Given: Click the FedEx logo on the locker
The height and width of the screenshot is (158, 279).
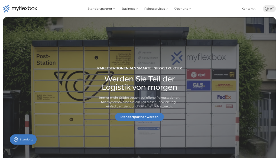Looking at the screenshot, I should point(224,97).
